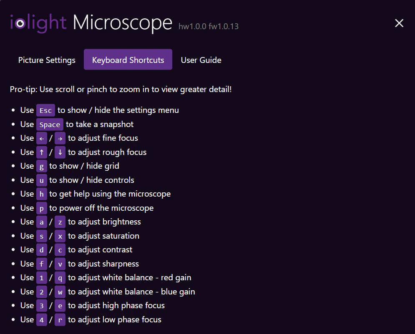Click the h key help shortcut badge
This screenshot has height=334, width=415.
(41, 194)
